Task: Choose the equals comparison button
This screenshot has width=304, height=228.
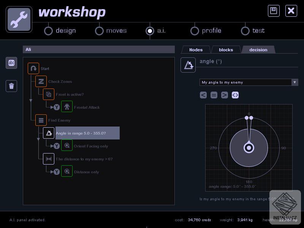Action: pos(214,95)
